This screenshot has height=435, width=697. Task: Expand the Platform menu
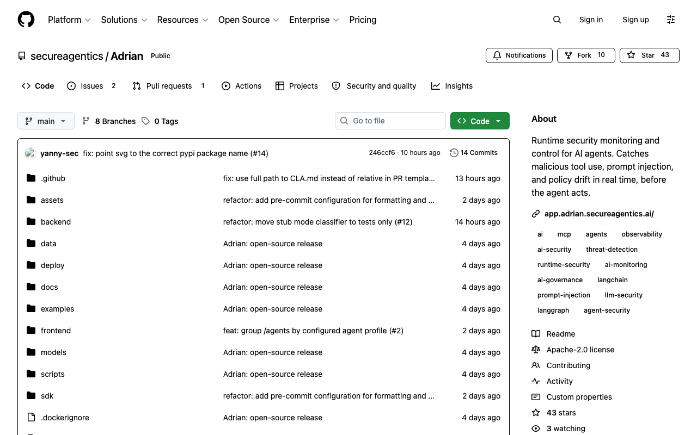(x=69, y=20)
